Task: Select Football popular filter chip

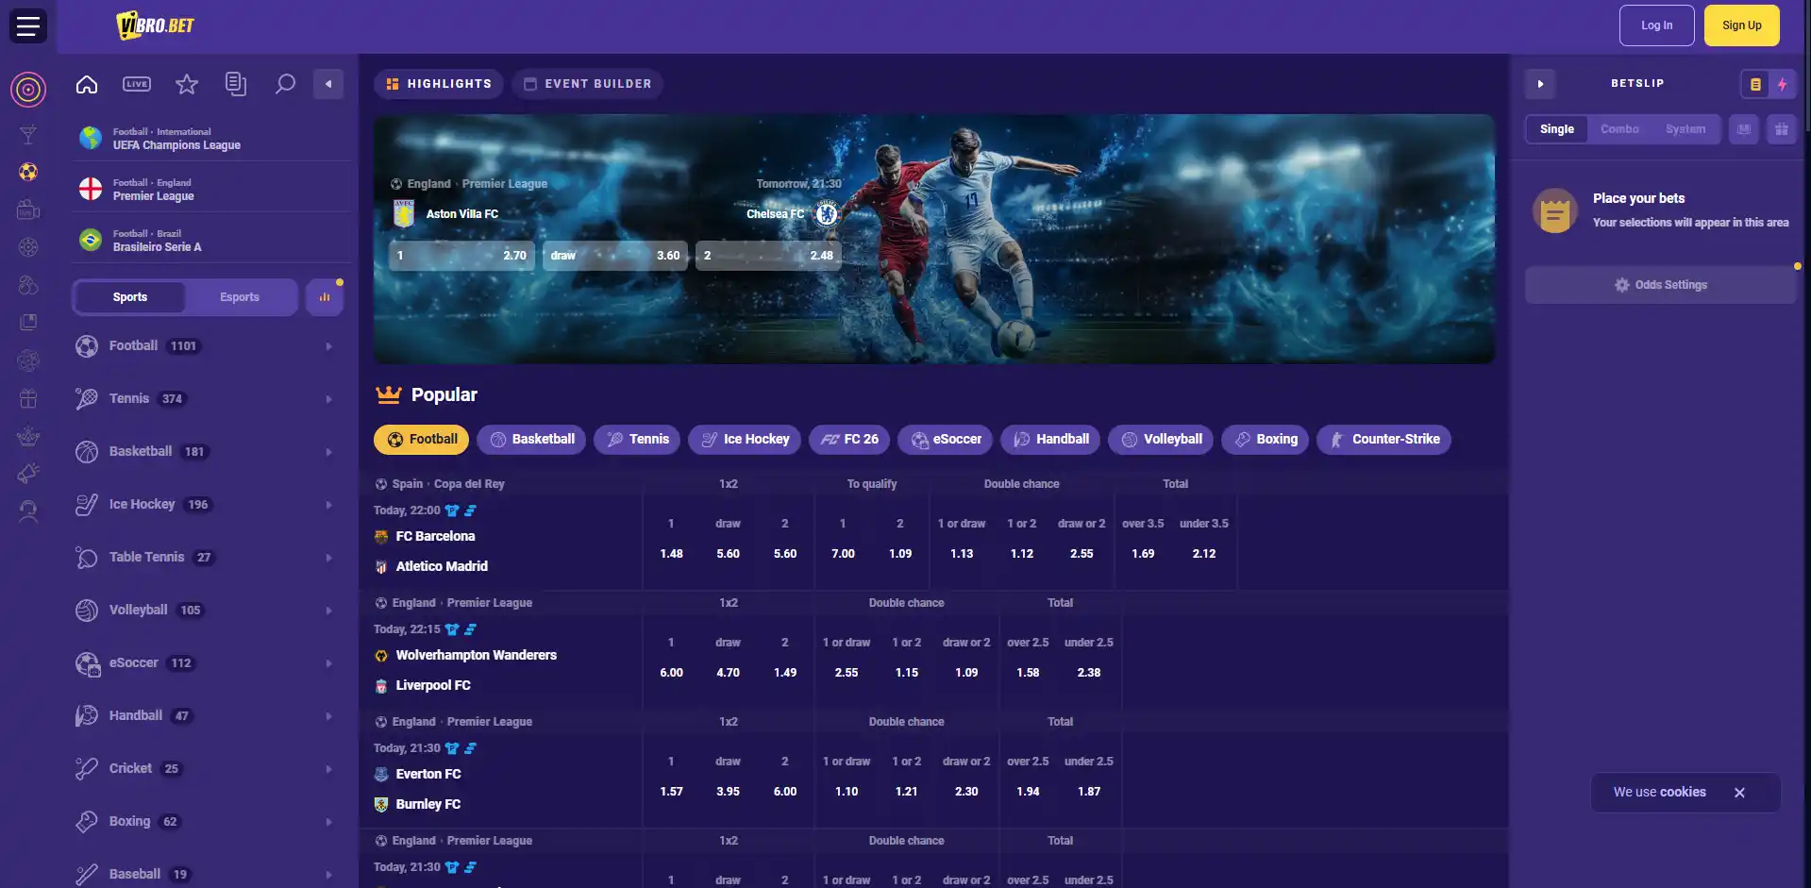Action: 422,440
